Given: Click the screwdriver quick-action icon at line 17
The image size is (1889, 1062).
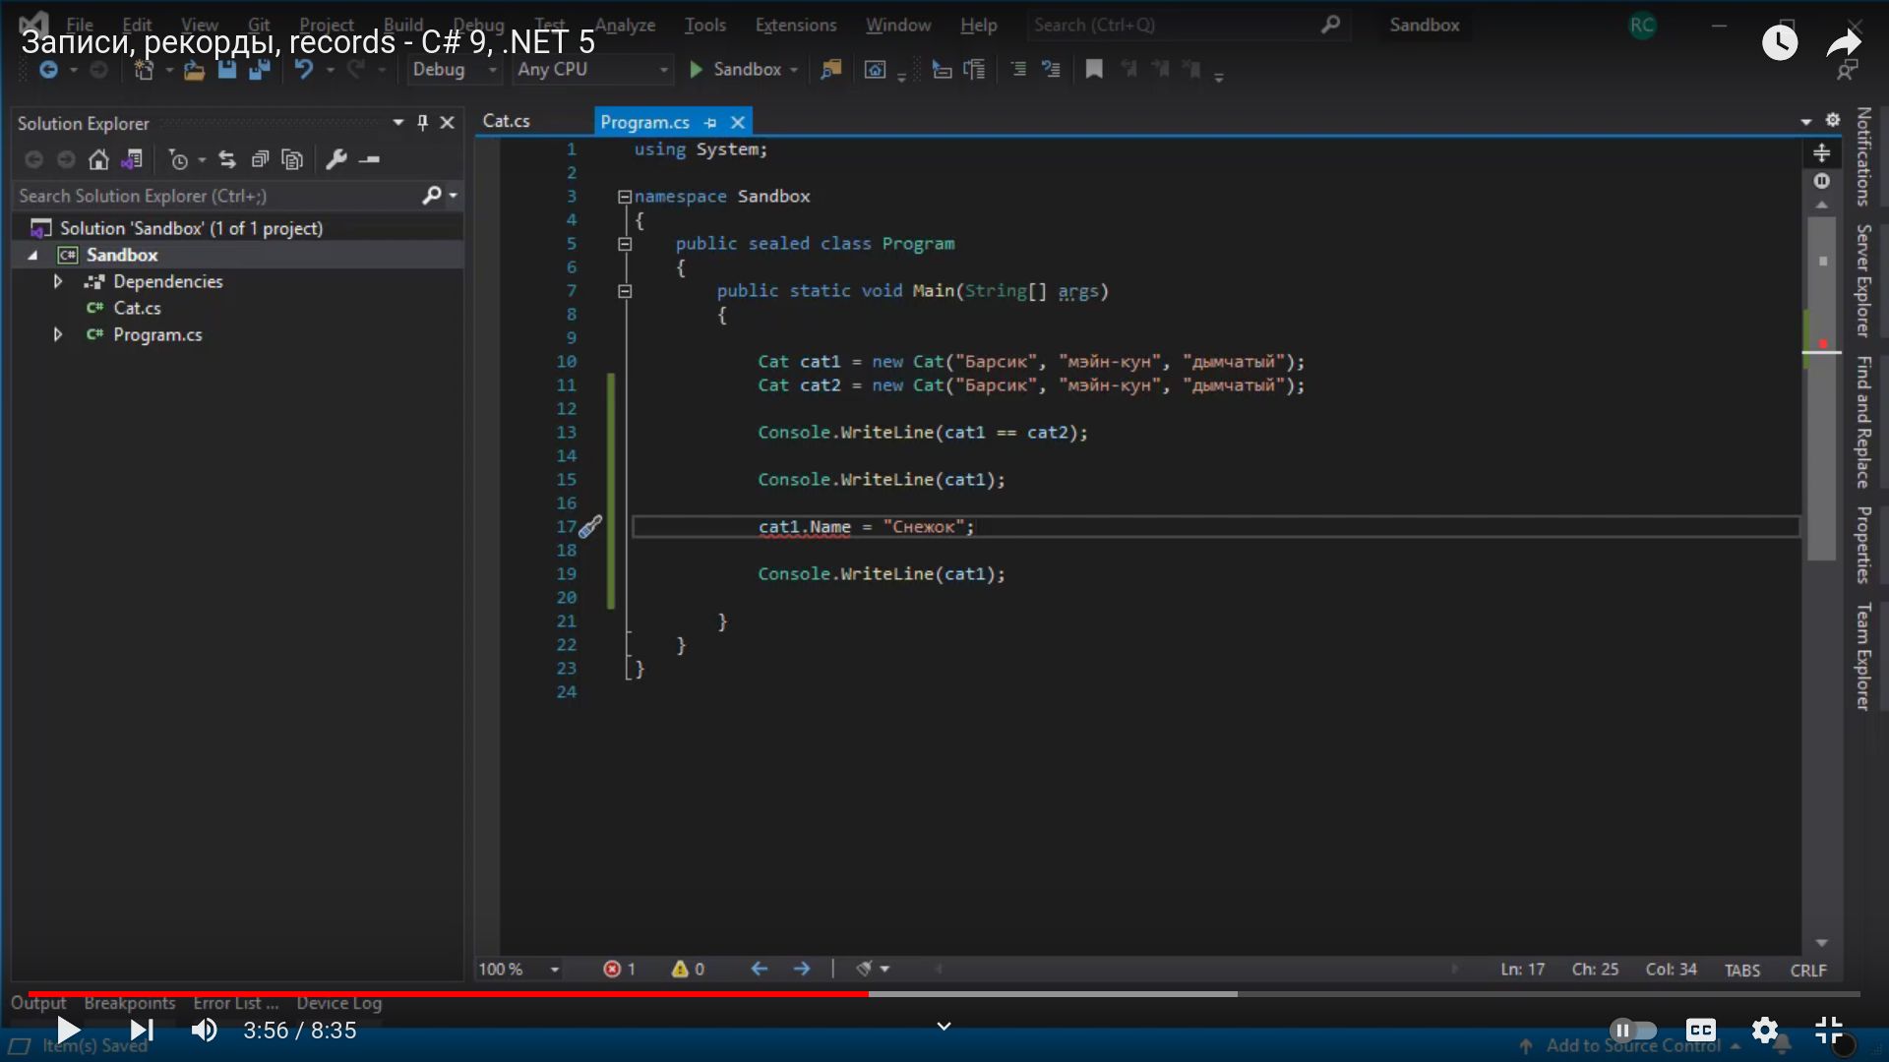Looking at the screenshot, I should pos(590,527).
